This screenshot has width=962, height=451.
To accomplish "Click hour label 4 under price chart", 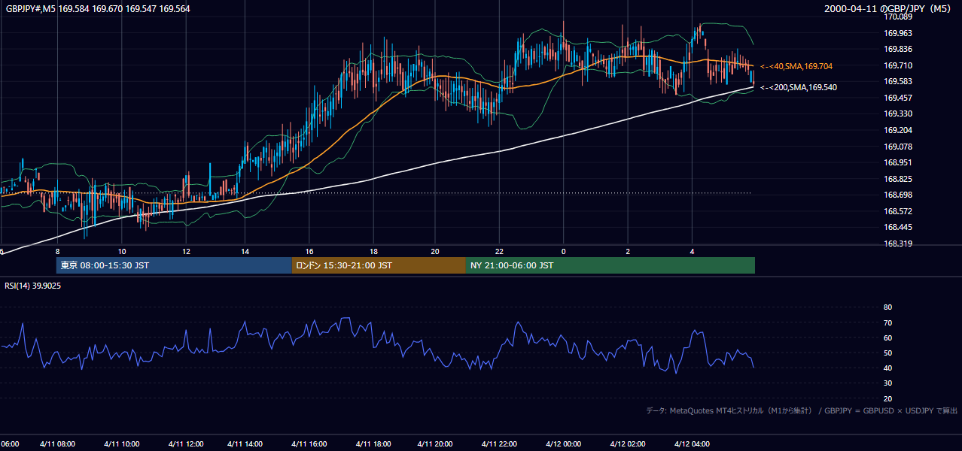I will (692, 251).
